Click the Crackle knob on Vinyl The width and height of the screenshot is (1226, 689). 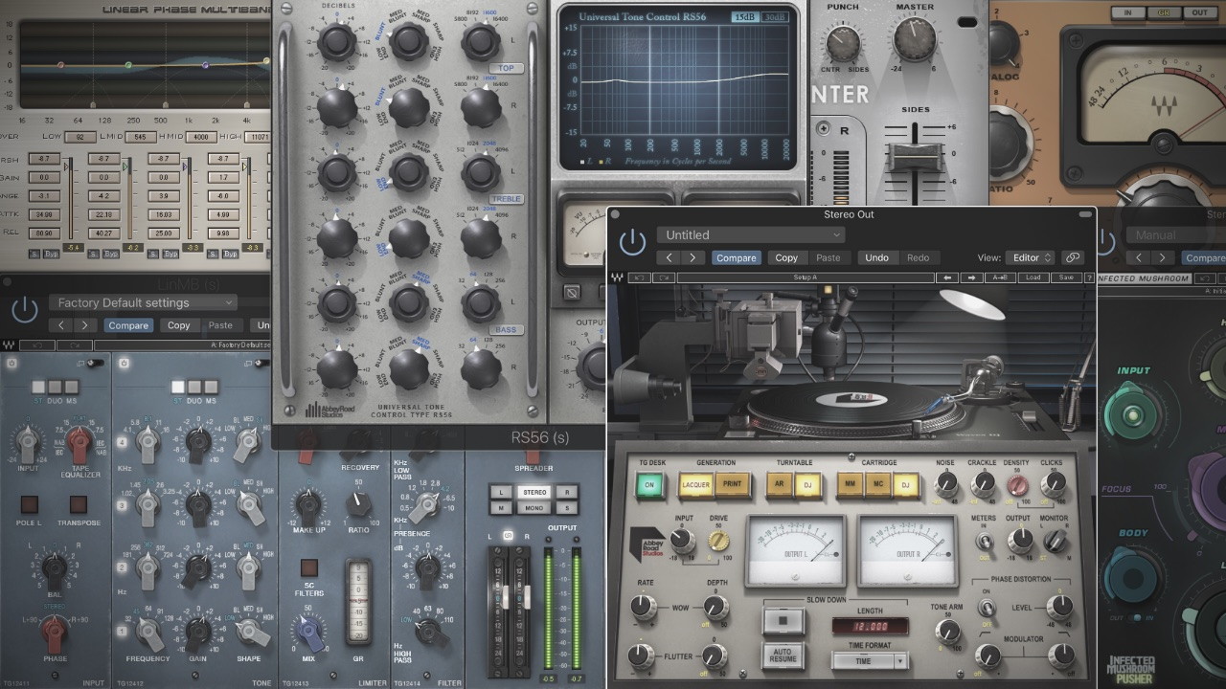coord(982,484)
